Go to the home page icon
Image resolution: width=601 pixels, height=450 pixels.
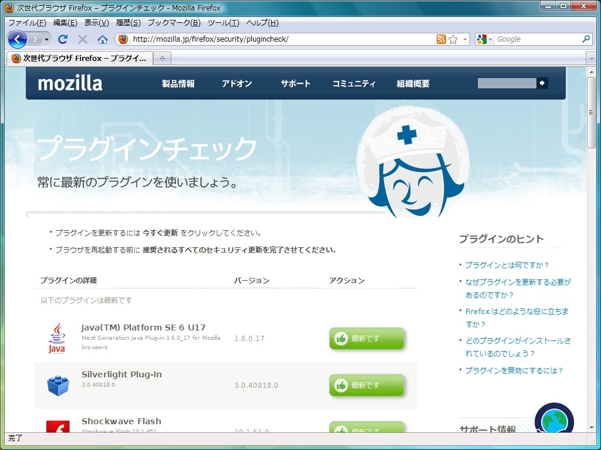click(102, 39)
